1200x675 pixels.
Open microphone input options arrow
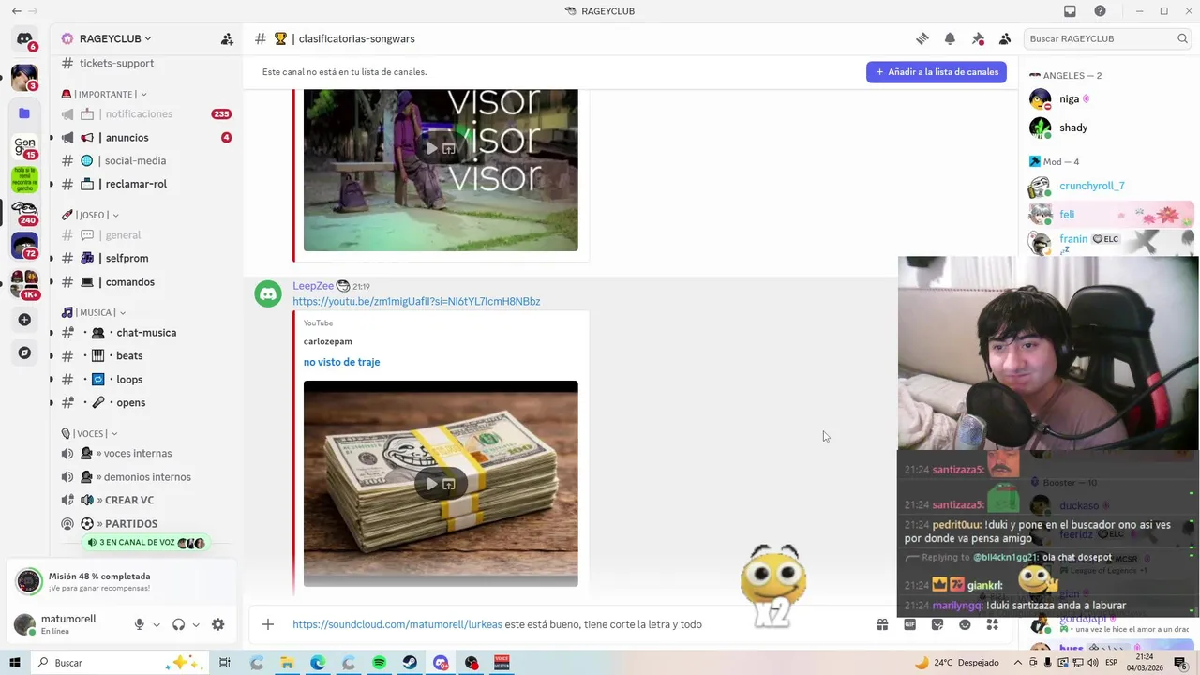[x=157, y=624]
